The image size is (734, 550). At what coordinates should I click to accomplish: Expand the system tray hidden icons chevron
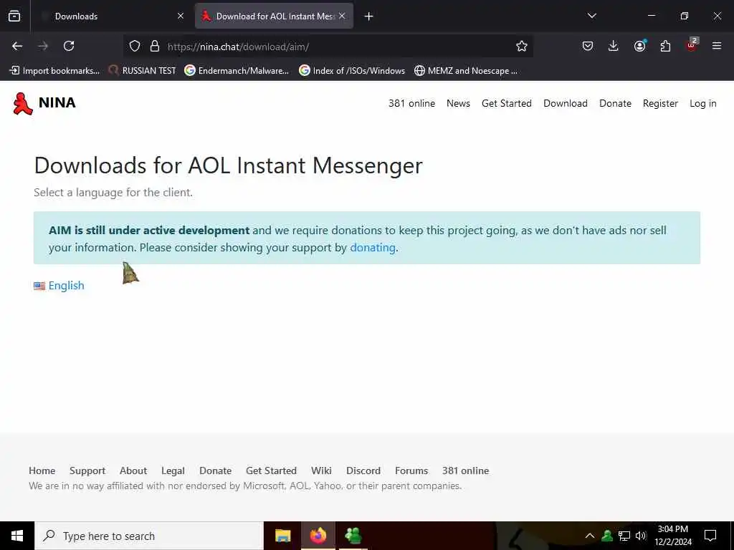click(x=590, y=536)
